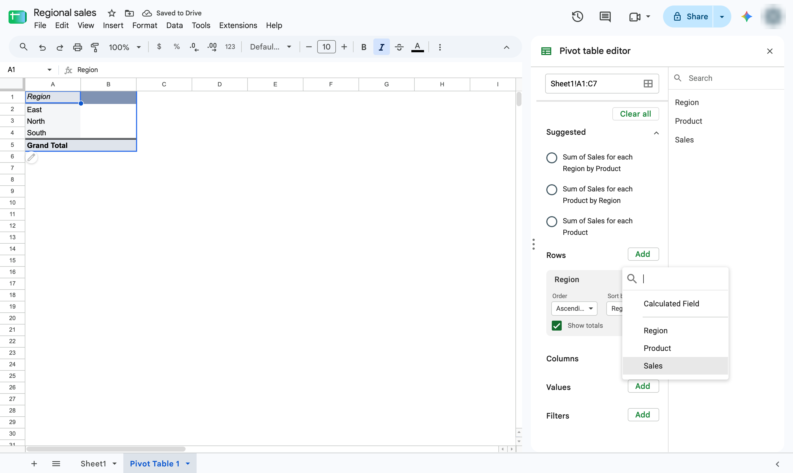Collapse the Suggested section
Viewport: 793px width, 473px height.
[656, 133]
